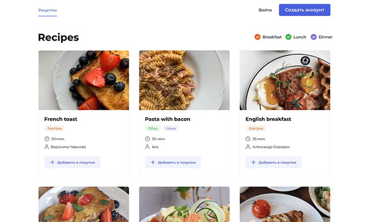Click the clock icon on French toast card

coord(46,139)
